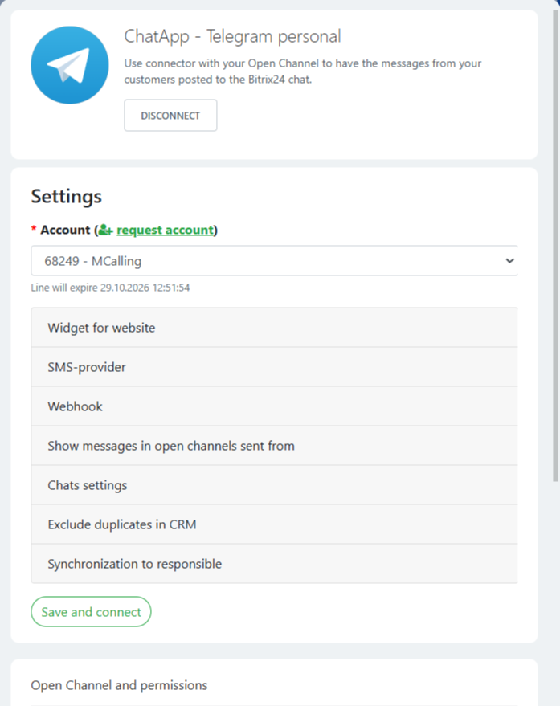Click the ChatApp - Telegram personal title
The width and height of the screenshot is (560, 706).
(232, 36)
